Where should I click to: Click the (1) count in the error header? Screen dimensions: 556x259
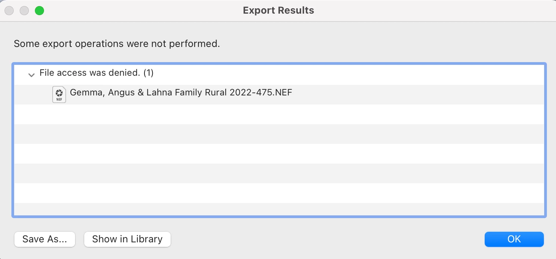pos(148,73)
